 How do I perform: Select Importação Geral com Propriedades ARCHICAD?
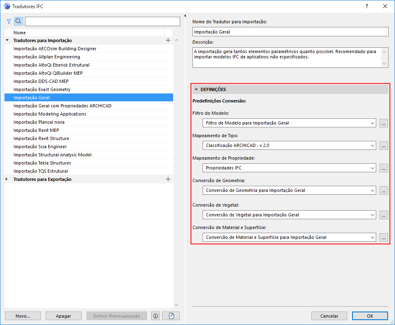click(89, 106)
